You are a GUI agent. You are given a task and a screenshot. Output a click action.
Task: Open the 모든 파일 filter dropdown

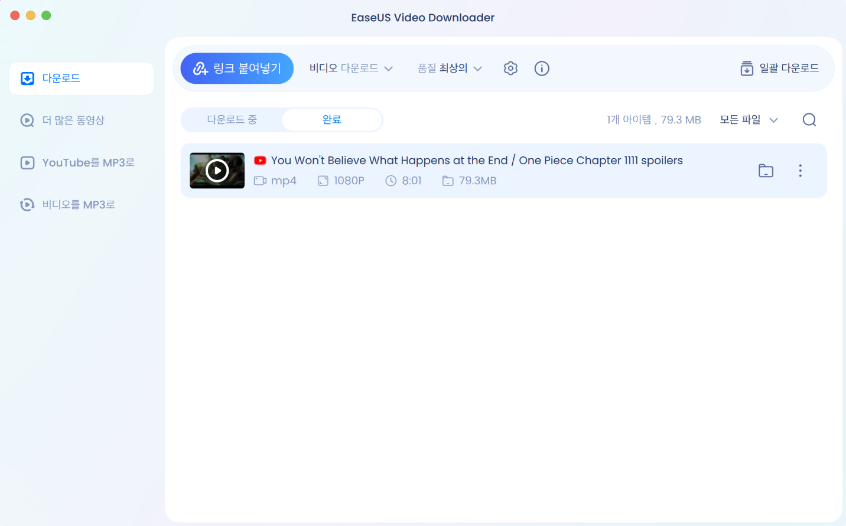point(749,120)
